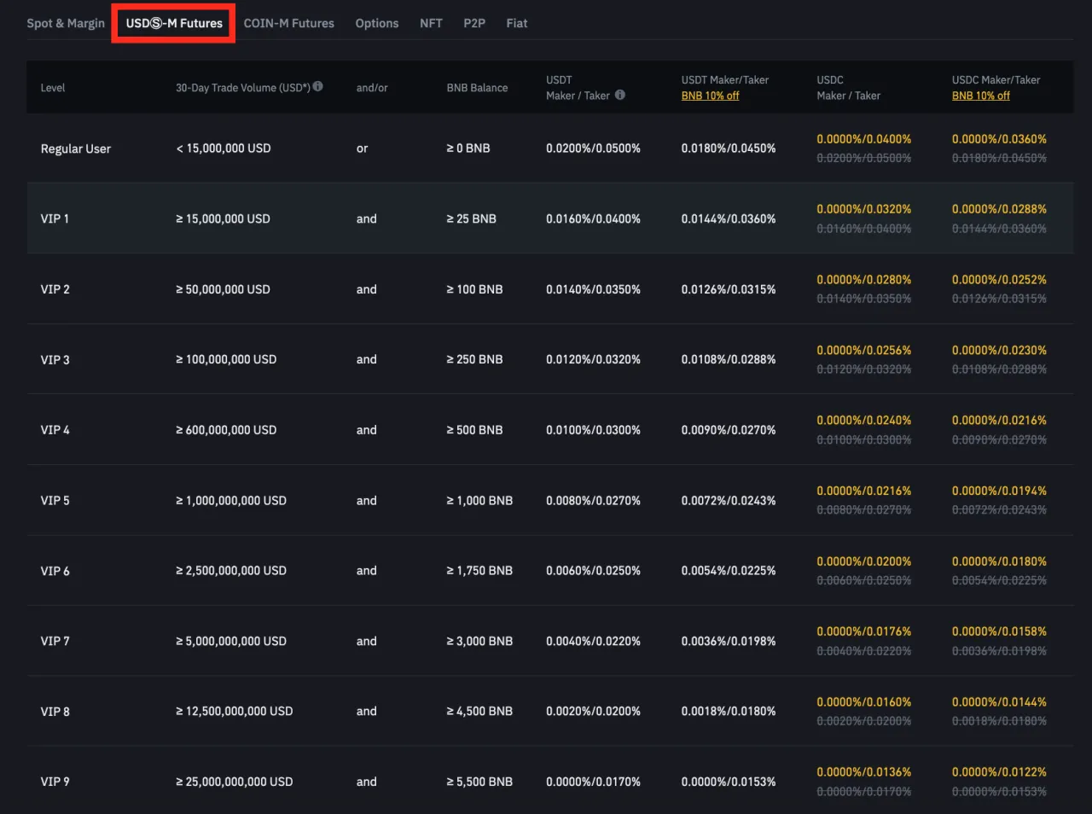Image resolution: width=1092 pixels, height=814 pixels.
Task: Select the VIP 9 row label
Action: [x=55, y=782]
